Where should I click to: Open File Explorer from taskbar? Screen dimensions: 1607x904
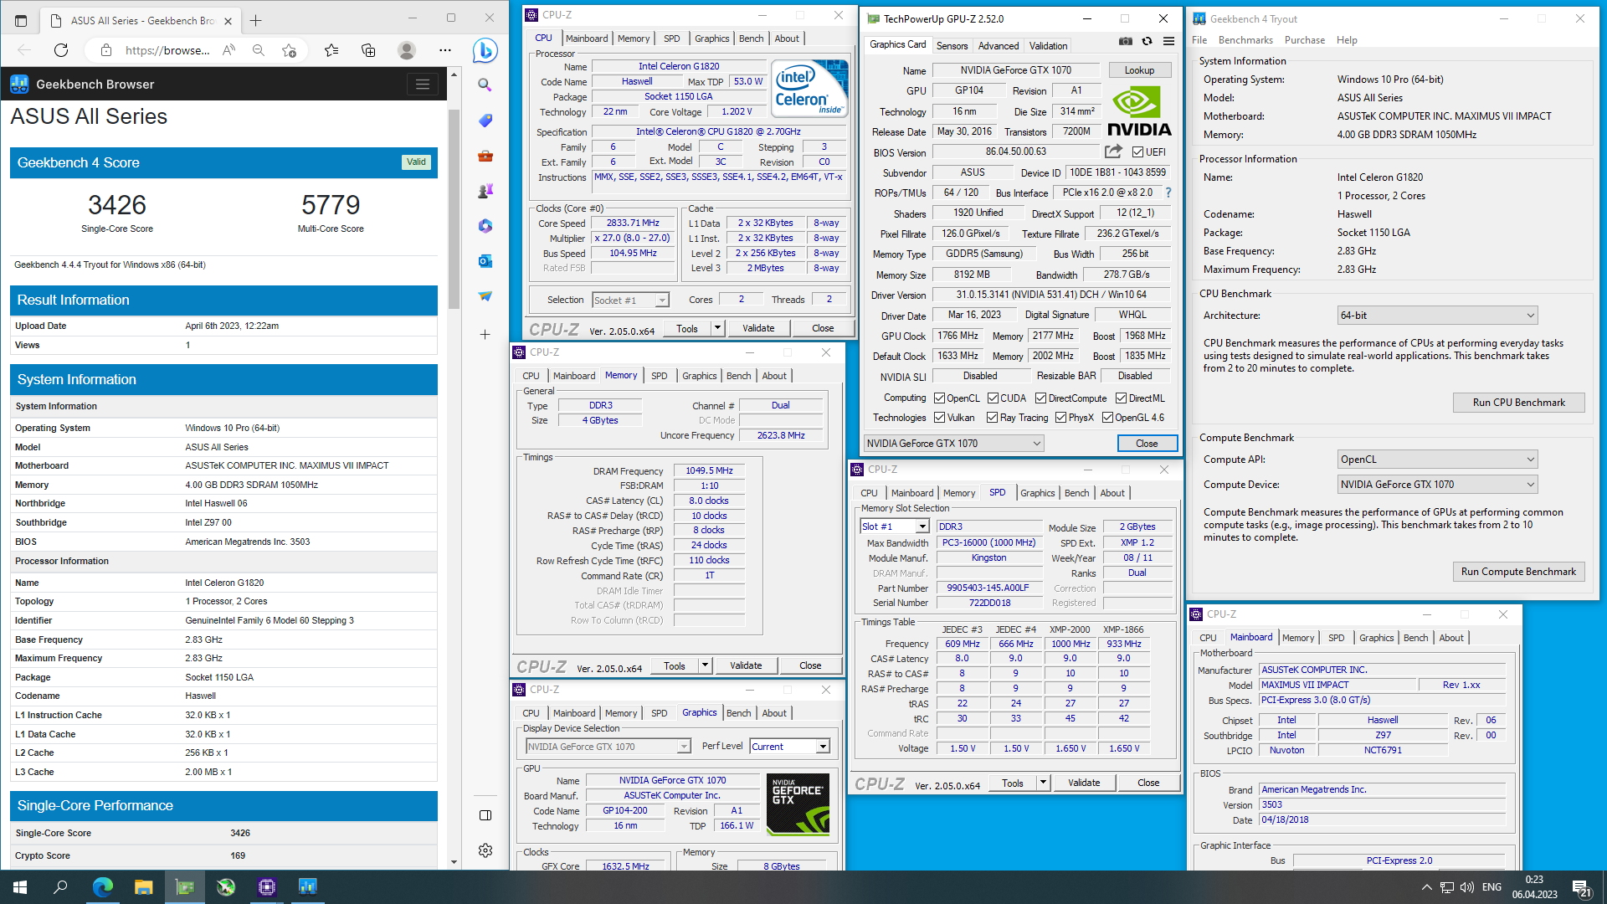(x=143, y=886)
